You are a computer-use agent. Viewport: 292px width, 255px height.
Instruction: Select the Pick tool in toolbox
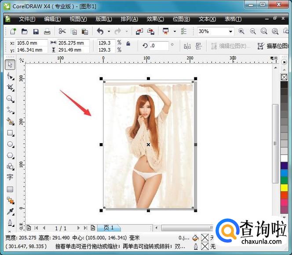(10, 65)
